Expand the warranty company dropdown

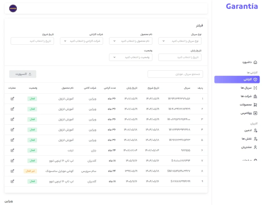click(81, 41)
